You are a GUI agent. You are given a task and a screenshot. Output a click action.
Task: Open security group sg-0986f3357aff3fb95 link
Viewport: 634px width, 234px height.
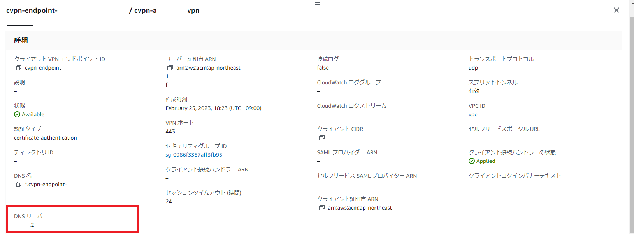pyautogui.click(x=194, y=155)
